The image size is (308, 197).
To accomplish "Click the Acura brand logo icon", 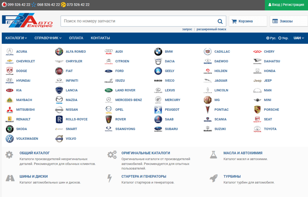I will pyautogui.click(x=10, y=52).
